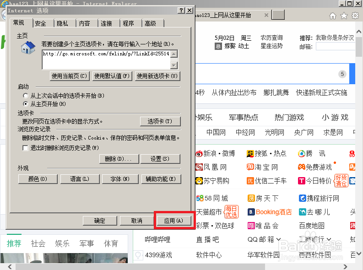Open 选项卡(T) settings button
Image resolution: width=363 pixels, height=270 pixels.
click(x=160, y=121)
